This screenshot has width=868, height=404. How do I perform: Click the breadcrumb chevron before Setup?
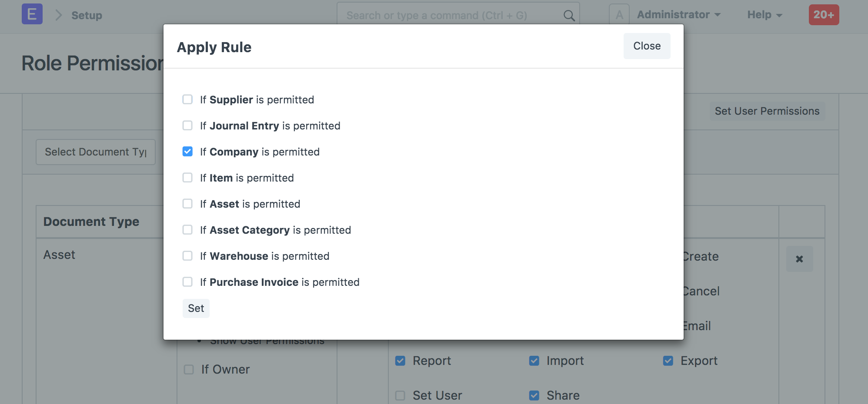(59, 15)
